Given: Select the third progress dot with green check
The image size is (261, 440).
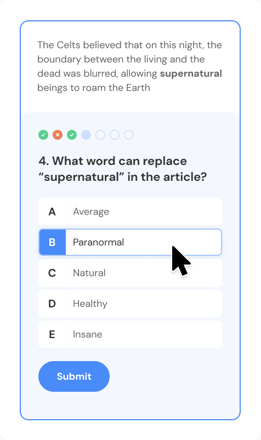Looking at the screenshot, I should [x=72, y=135].
